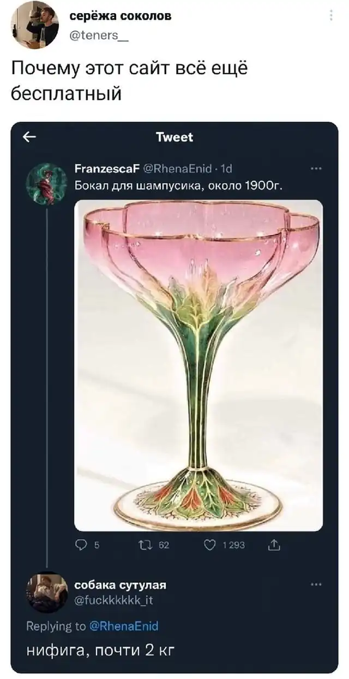Image resolution: width=349 pixels, height=679 pixels.
Task: Open the собака сутулая display name
Action: point(120,585)
